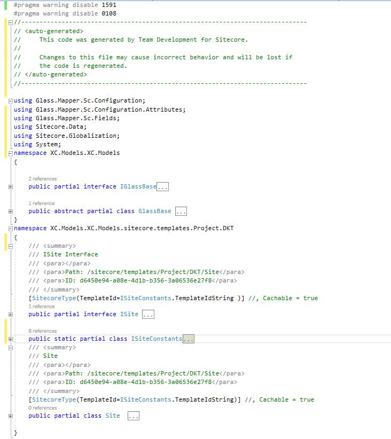Click the IGlassBase interface name

(x=138, y=186)
